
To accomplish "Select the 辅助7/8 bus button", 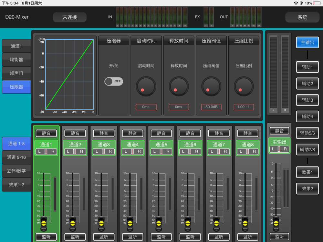I will point(307,150).
